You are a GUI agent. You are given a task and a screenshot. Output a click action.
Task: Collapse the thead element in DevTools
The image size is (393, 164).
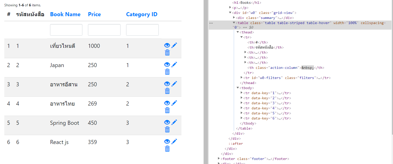[237, 32]
